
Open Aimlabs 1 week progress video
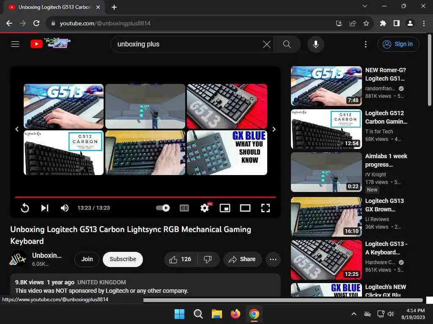(386, 160)
